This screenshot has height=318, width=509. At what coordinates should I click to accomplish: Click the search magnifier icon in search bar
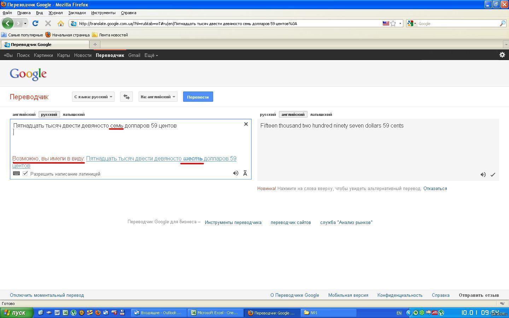[503, 24]
